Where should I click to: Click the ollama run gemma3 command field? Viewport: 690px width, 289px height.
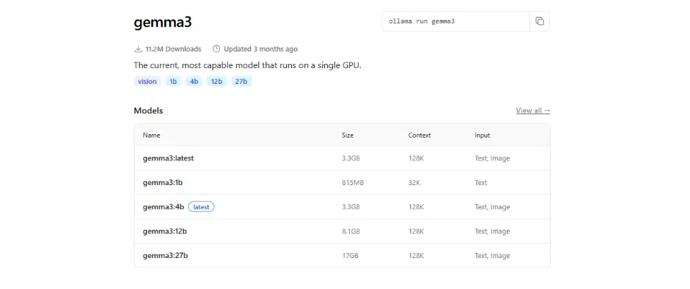455,21
